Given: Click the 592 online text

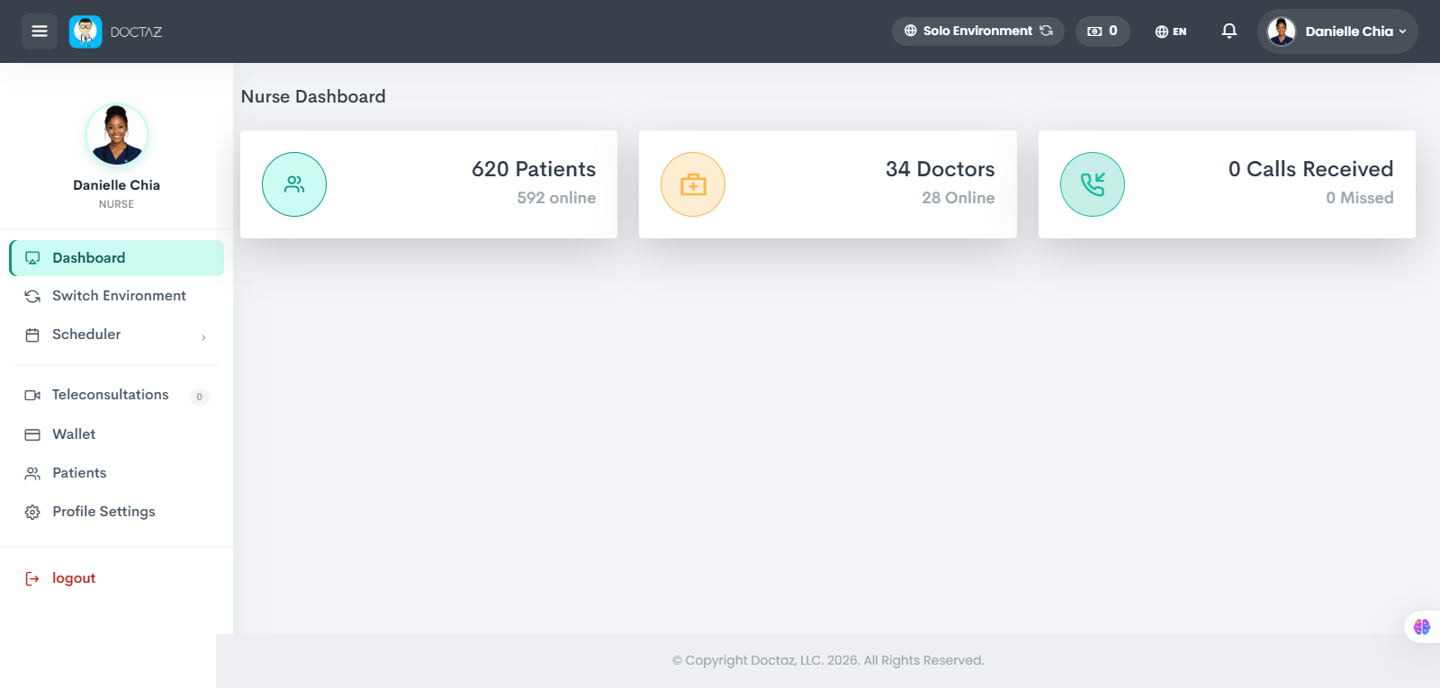Looking at the screenshot, I should tap(556, 198).
